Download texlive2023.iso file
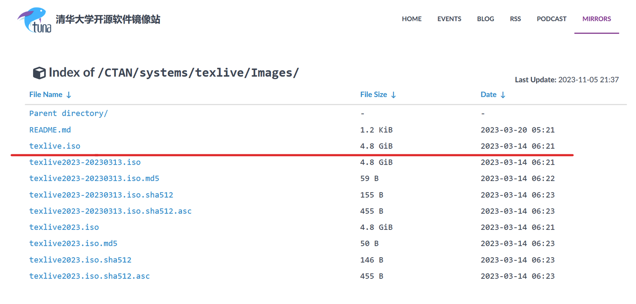Image resolution: width=636 pixels, height=304 pixels. tap(64, 227)
